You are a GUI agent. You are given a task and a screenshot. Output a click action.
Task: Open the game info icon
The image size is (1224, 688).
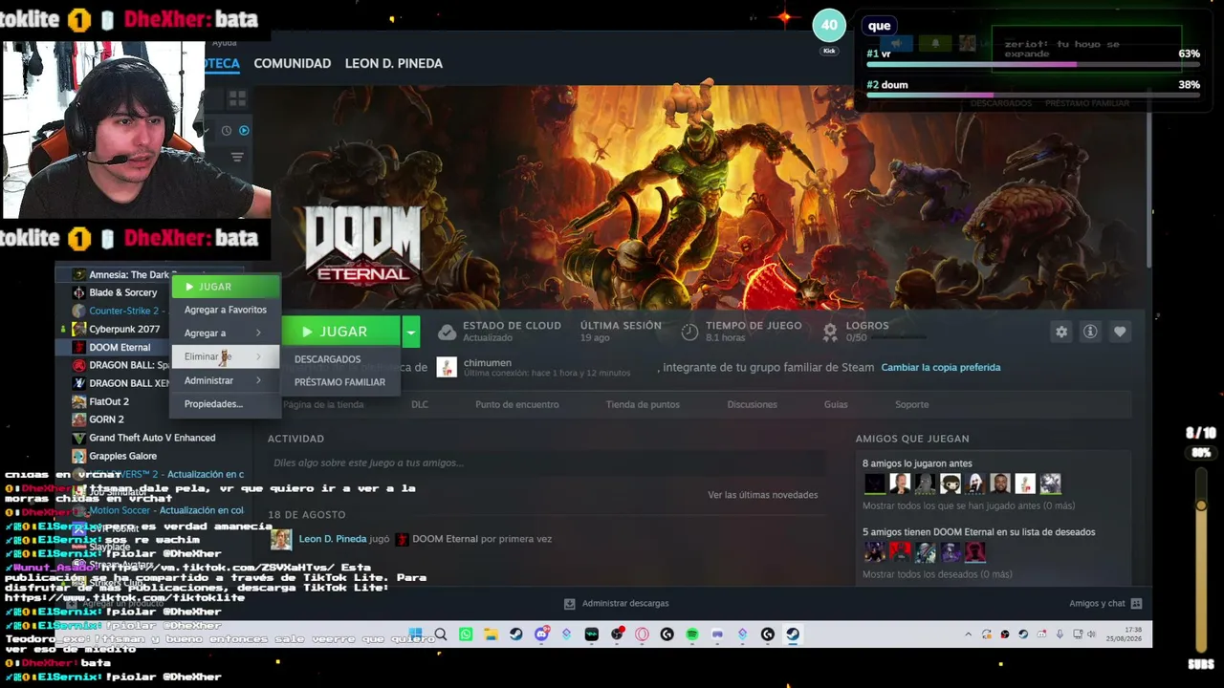(x=1090, y=332)
